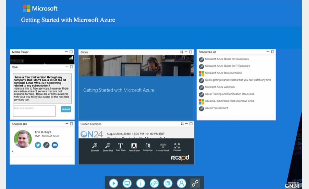Image resolution: width=309 pixels, height=189 pixels.
Task: Expand the captions with Expand icon
Action: click(x=177, y=147)
